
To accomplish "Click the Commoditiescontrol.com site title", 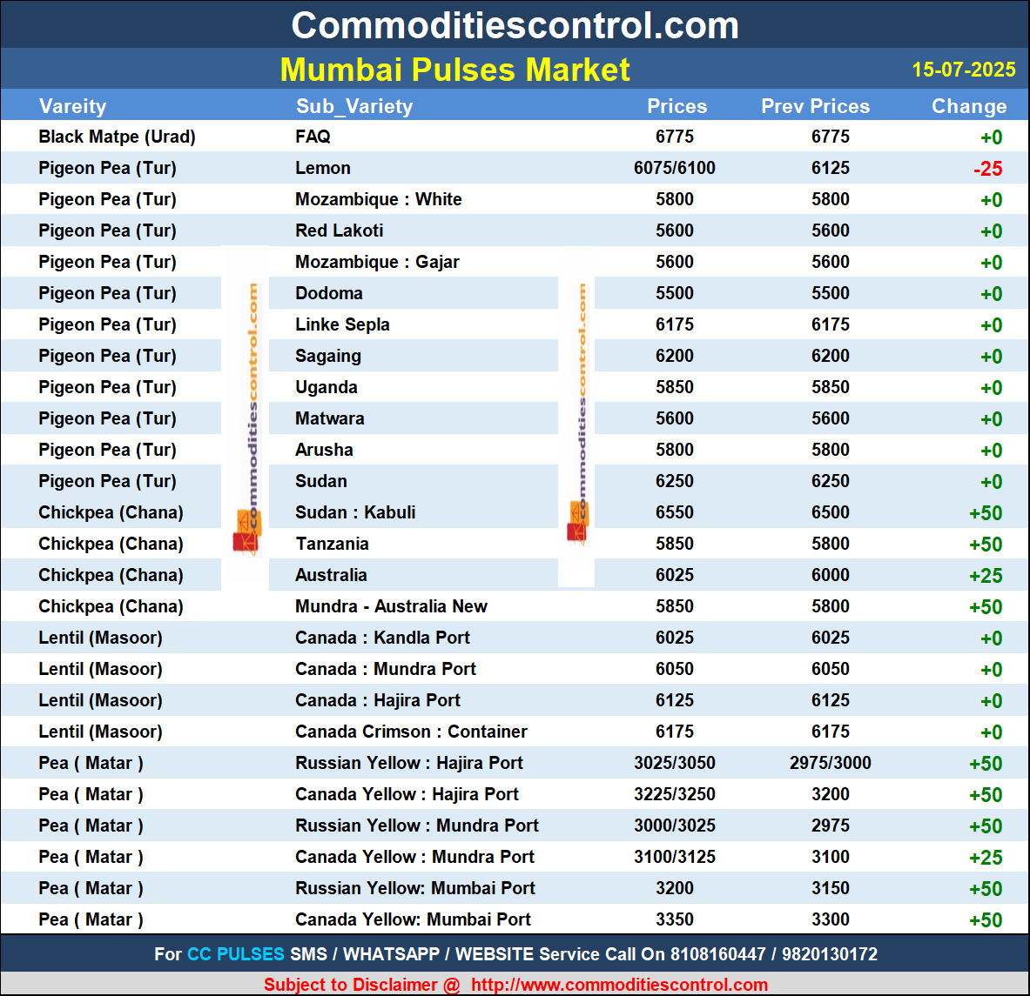I will 515,25.
